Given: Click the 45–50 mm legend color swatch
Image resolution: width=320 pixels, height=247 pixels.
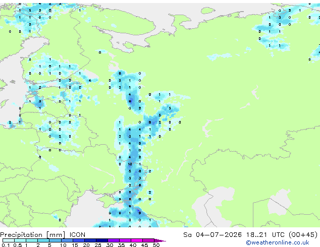Looking at the screenshot, I should point(148,240).
